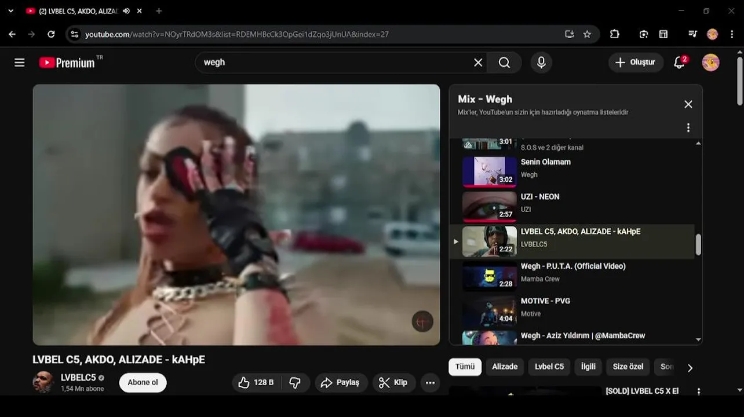Dislike the video with thumbs down

point(295,382)
